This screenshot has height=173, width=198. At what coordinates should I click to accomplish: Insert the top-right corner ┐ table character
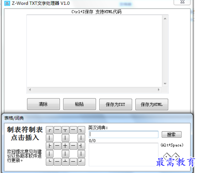pyautogui.click(x=81, y=130)
